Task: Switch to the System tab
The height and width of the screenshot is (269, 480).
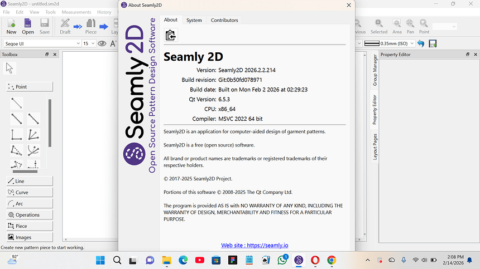Action: pyautogui.click(x=194, y=20)
